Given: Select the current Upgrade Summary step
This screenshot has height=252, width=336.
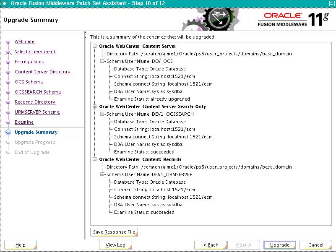Looking at the screenshot, I should coord(36,132).
